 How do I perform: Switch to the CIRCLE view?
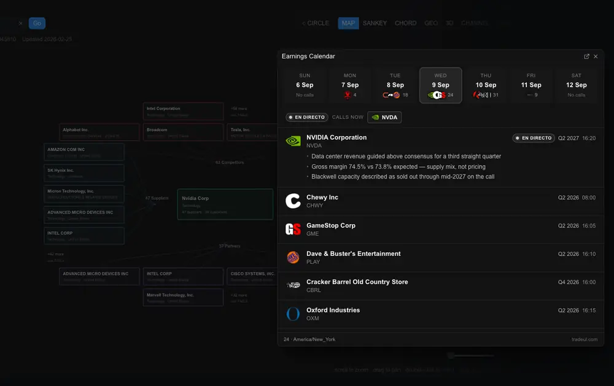pyautogui.click(x=316, y=23)
